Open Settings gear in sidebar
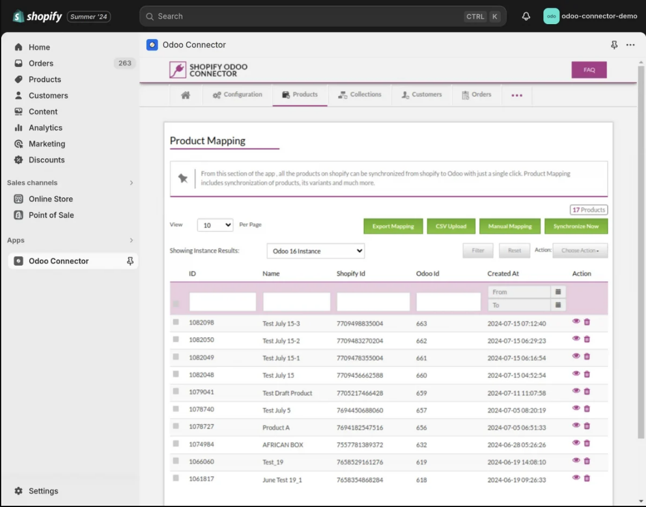This screenshot has width=646, height=507. tap(19, 491)
